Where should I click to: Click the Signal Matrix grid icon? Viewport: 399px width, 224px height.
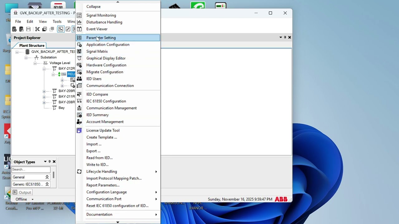click(79, 51)
